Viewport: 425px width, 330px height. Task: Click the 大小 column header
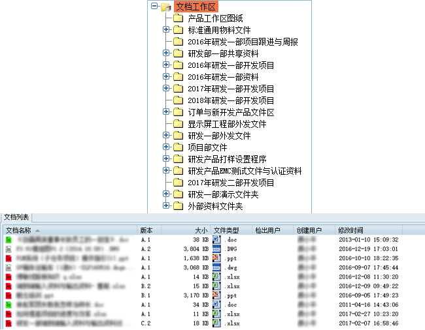tap(201, 230)
